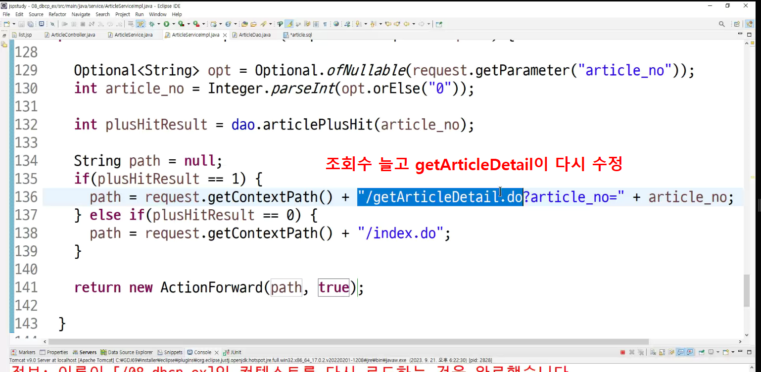Toggle Mark Occurrences highlighter icon
Screen dimensions: 761x372
pyautogui.click(x=289, y=24)
